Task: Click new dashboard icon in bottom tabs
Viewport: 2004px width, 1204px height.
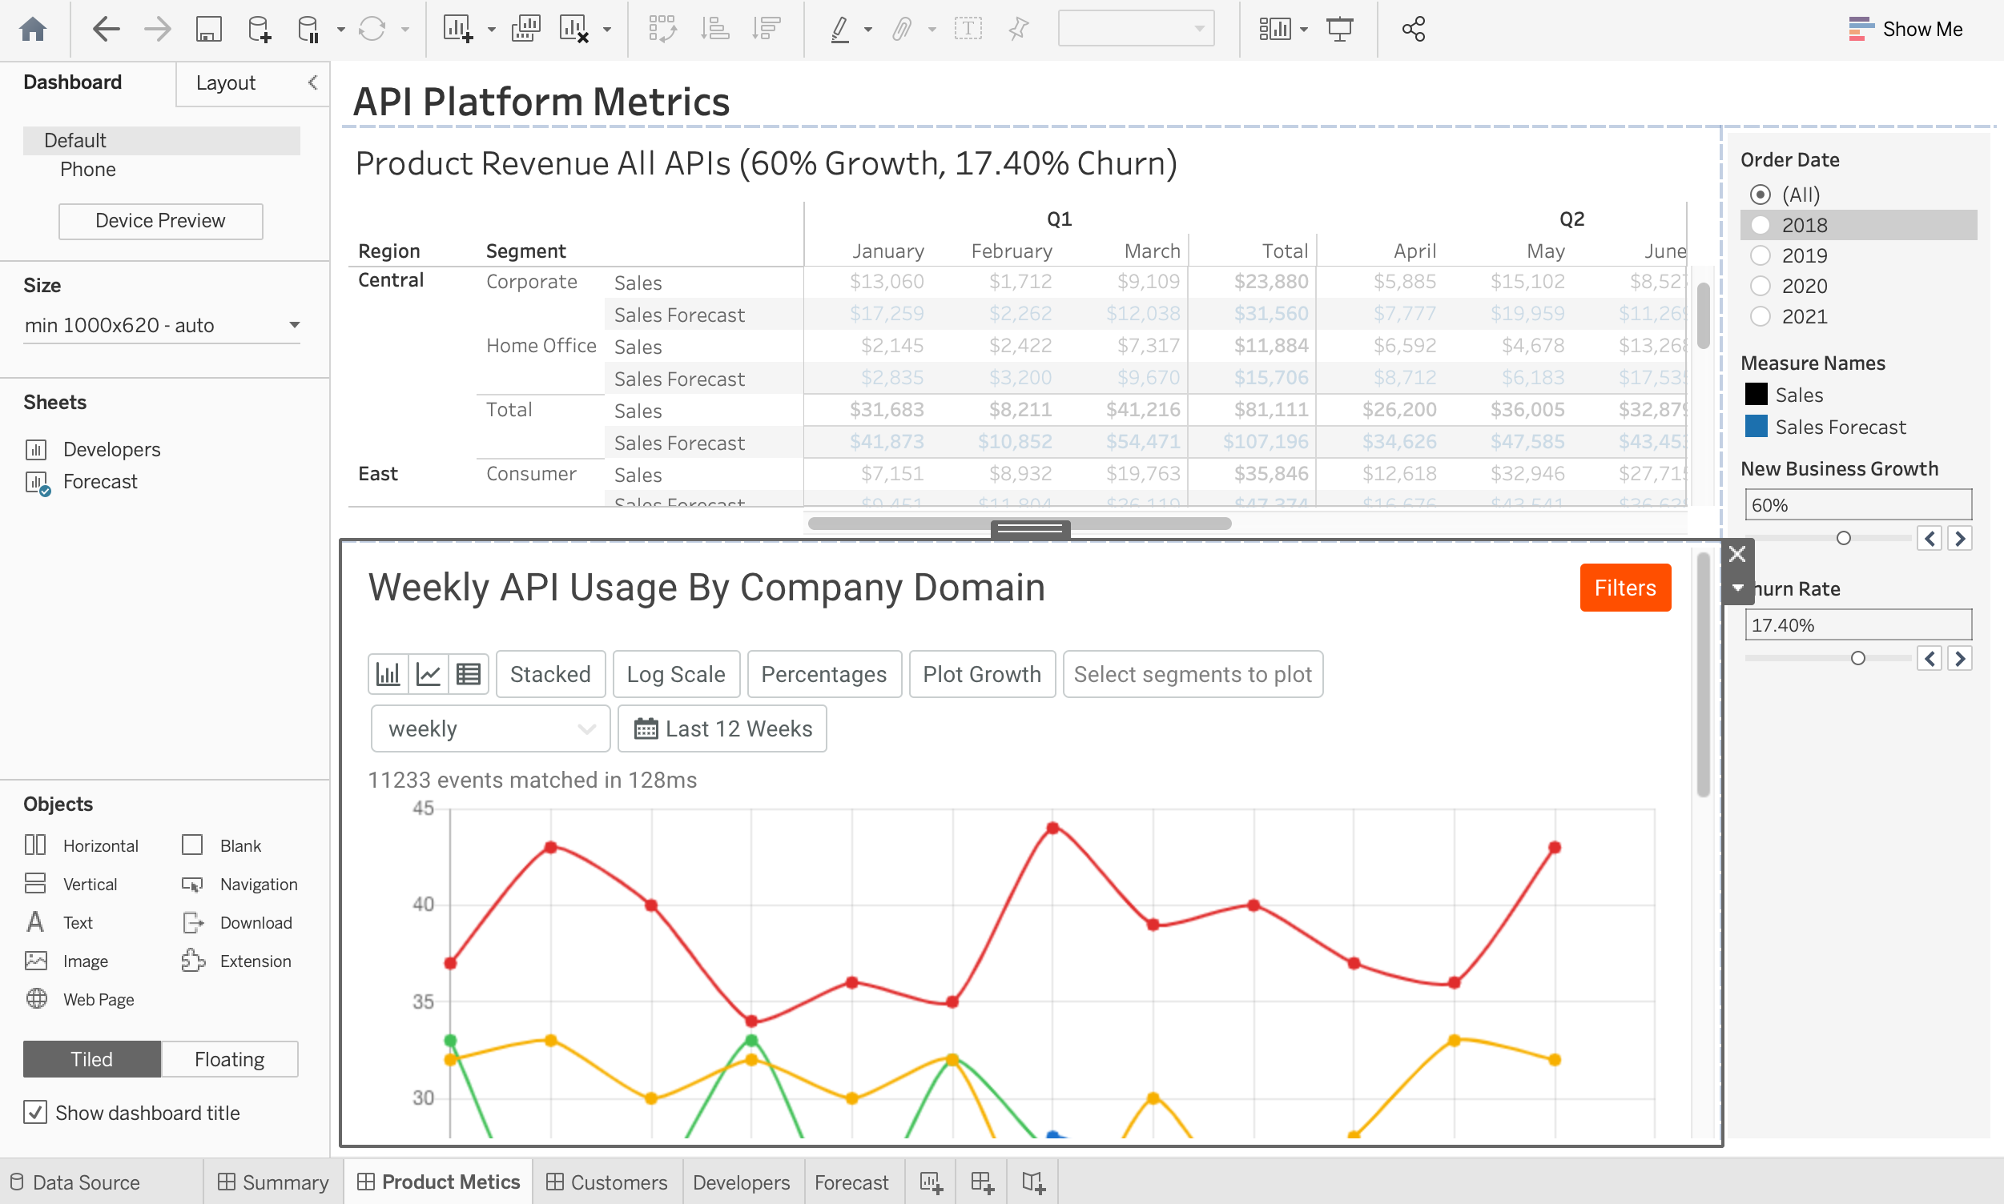Action: tap(982, 1182)
